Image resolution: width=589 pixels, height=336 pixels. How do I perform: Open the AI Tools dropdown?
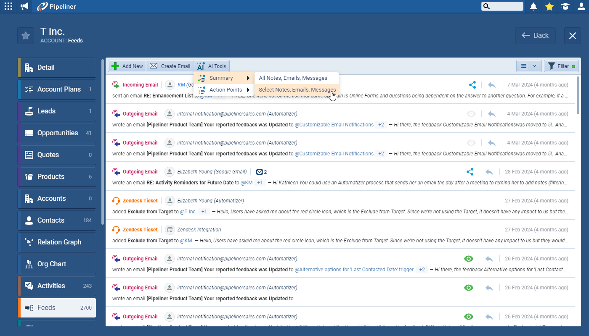click(x=212, y=66)
